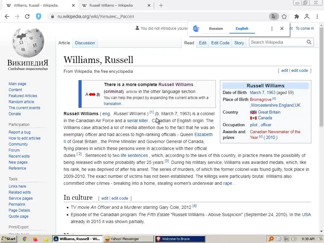
Task: Switch to Welcome to Brave taskbar window
Action: [x=180, y=239]
